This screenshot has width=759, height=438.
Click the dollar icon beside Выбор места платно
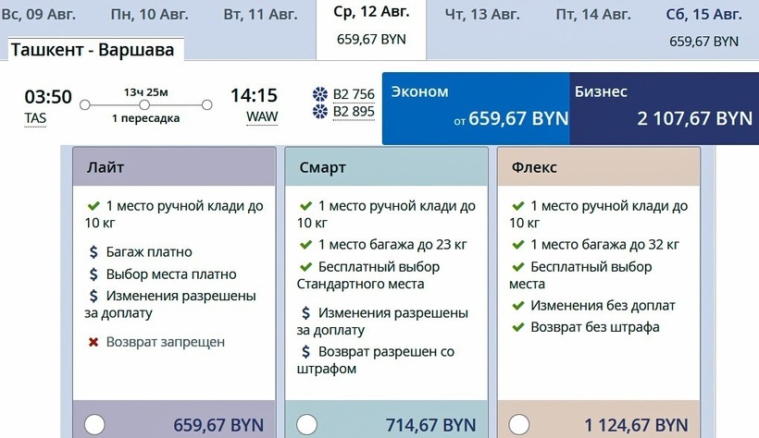point(93,274)
